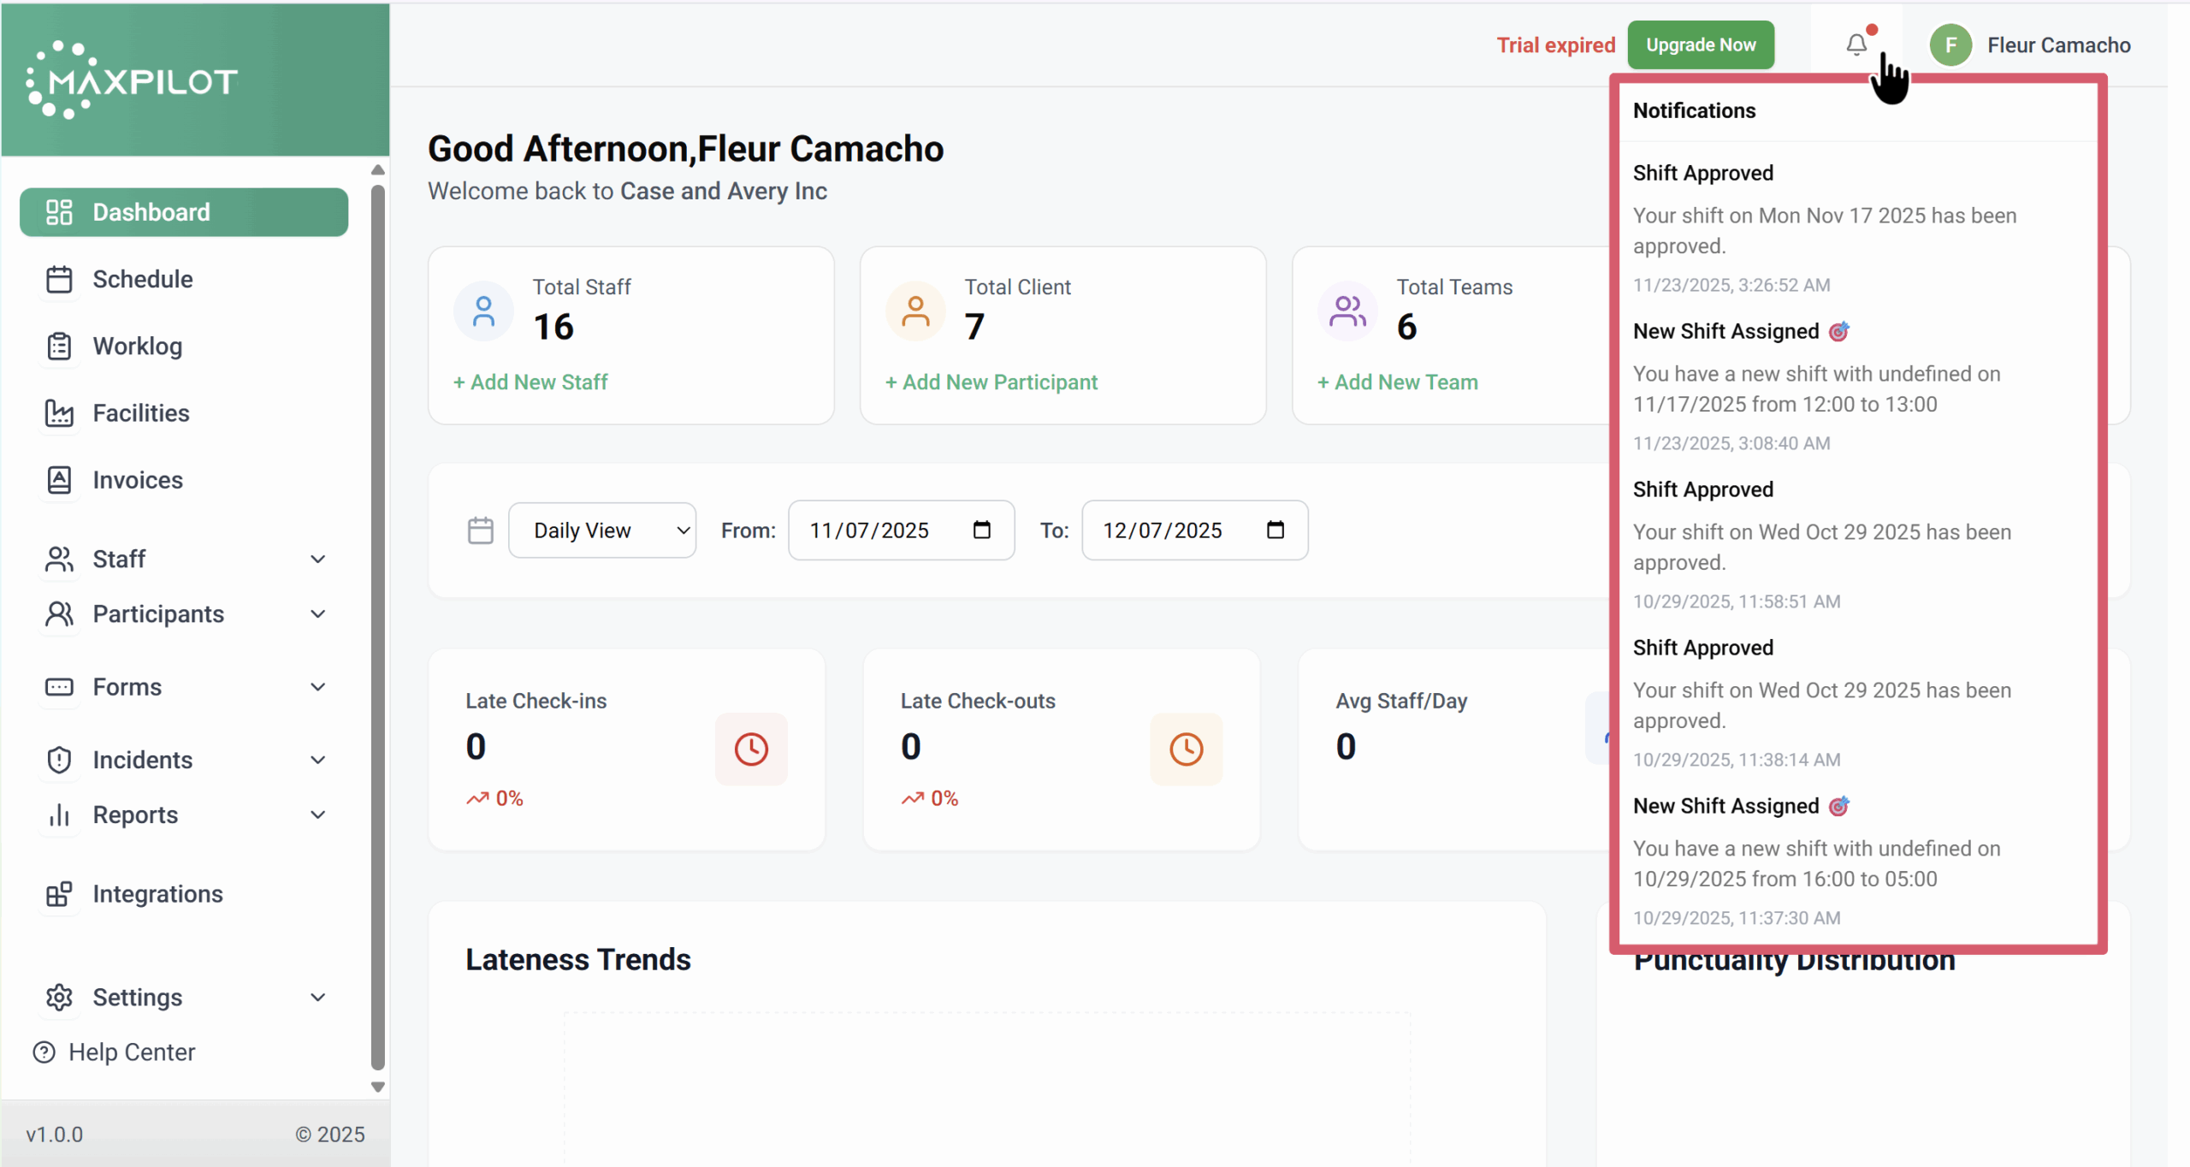This screenshot has height=1167, width=2190.
Task: Open the Daily View dropdown
Action: pos(602,530)
